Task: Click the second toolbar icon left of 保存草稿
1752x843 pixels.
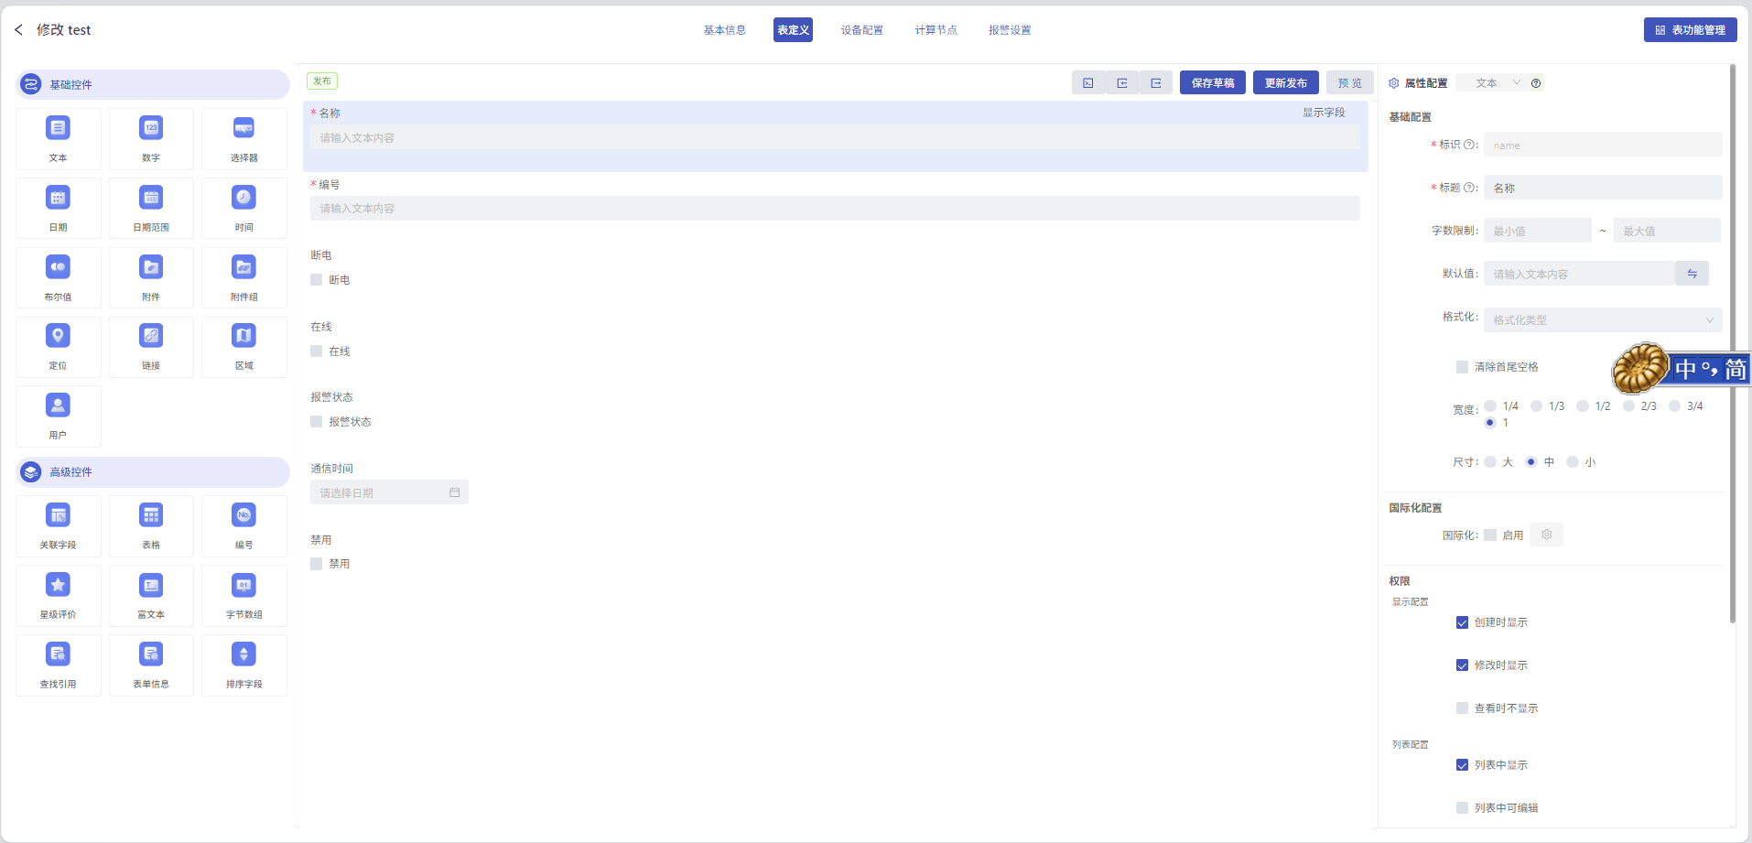Action: click(x=1122, y=83)
